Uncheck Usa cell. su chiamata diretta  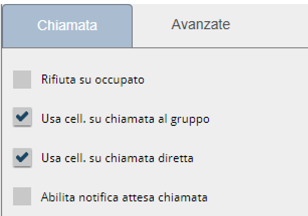pos(22,157)
